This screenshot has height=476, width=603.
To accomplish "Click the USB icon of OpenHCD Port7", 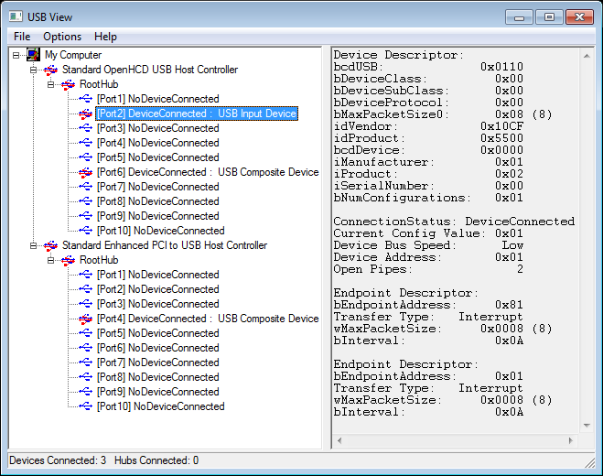I will 85,187.
